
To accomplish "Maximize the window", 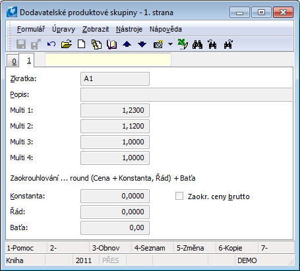I will [x=261, y=13].
